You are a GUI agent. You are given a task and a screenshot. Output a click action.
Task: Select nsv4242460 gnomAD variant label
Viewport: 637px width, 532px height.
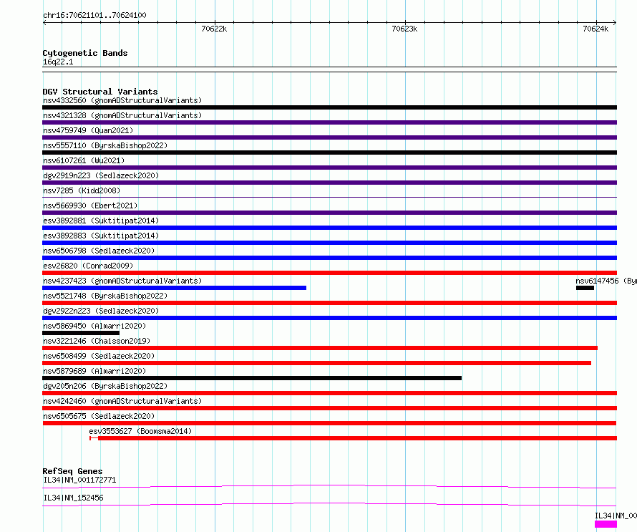[x=122, y=401]
